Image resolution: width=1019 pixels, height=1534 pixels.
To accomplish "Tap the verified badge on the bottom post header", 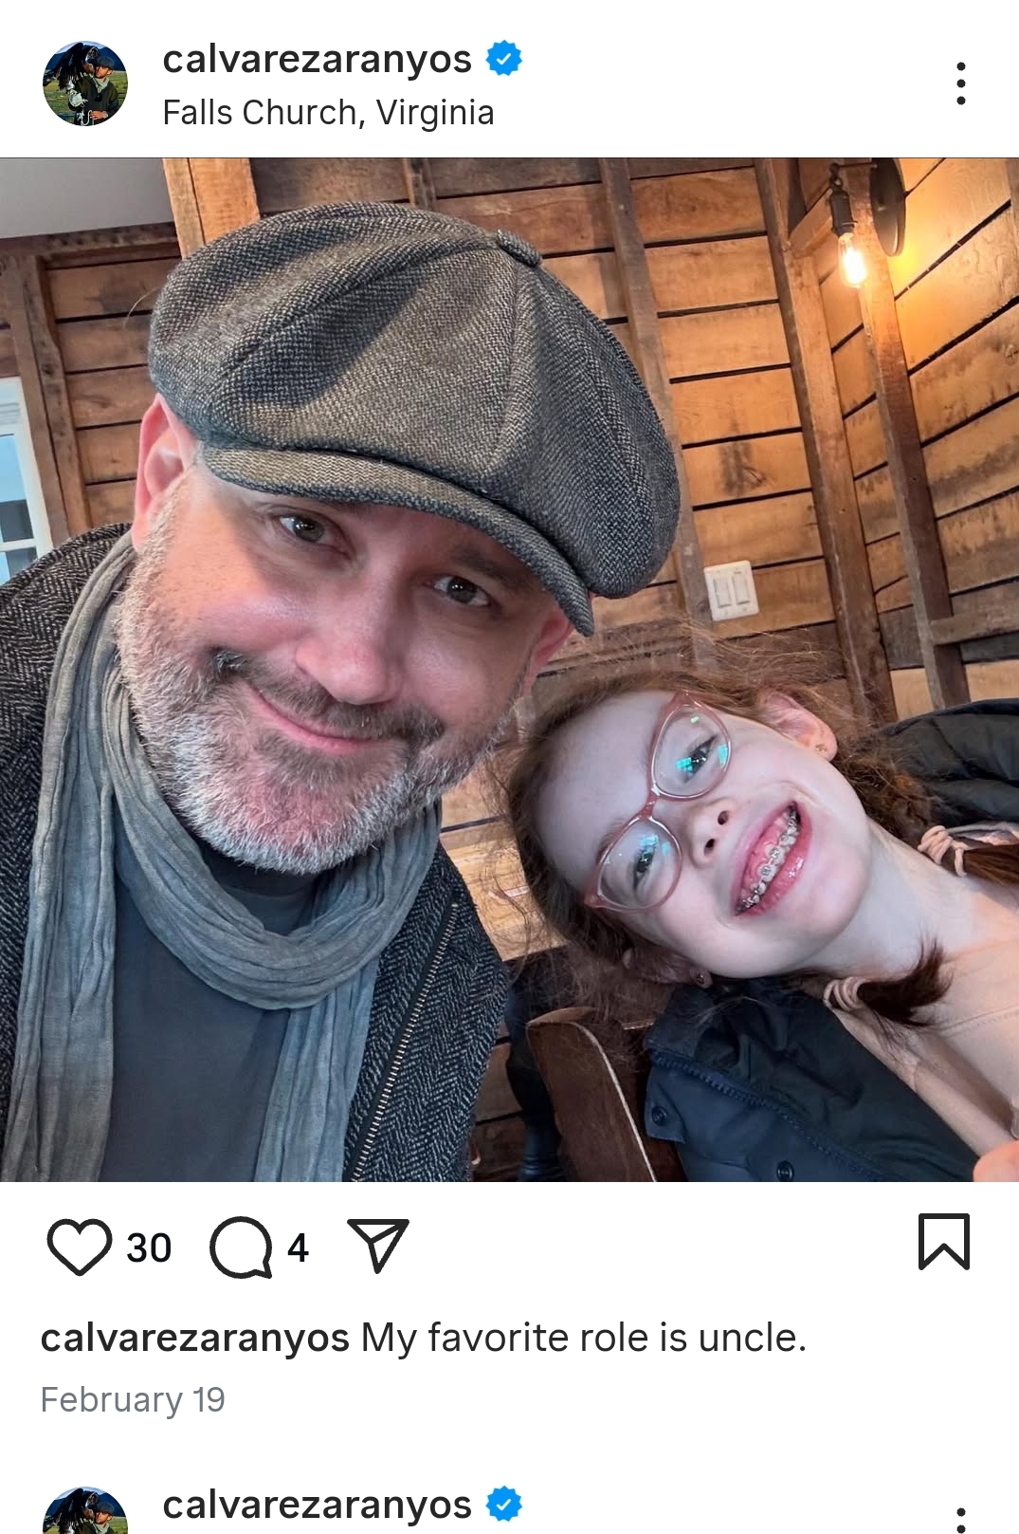I will pos(503,1504).
